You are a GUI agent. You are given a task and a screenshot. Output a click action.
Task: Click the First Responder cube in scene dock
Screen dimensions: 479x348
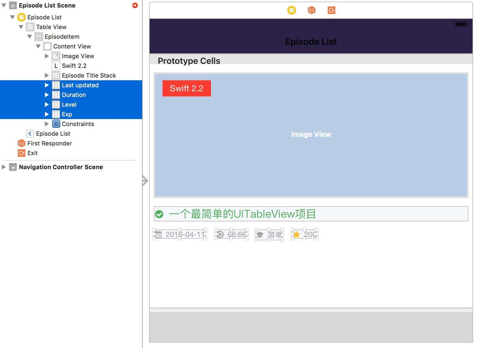(311, 10)
